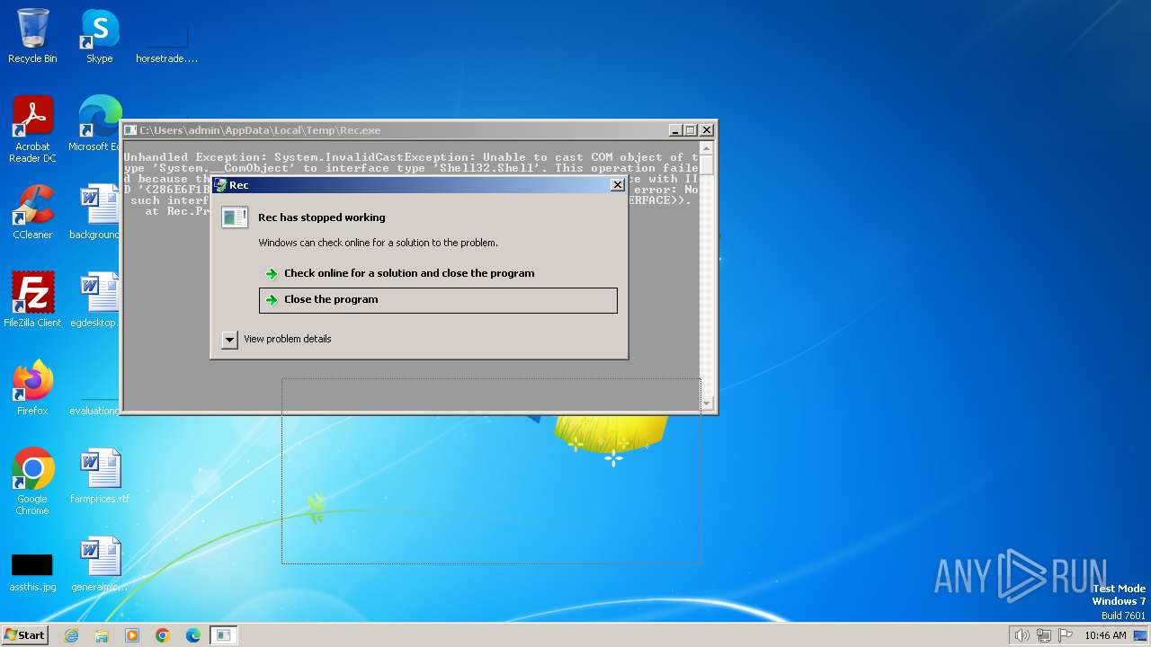Viewport: 1151px width, 647px height.
Task: Maximize the Rec.exe console window
Action: (x=691, y=130)
